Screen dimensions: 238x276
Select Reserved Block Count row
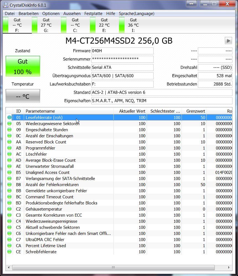click(119, 142)
